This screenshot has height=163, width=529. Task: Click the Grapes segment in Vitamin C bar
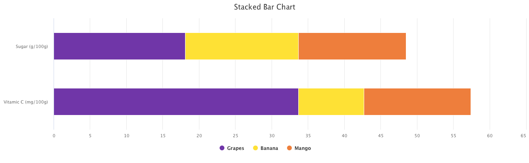(x=176, y=102)
